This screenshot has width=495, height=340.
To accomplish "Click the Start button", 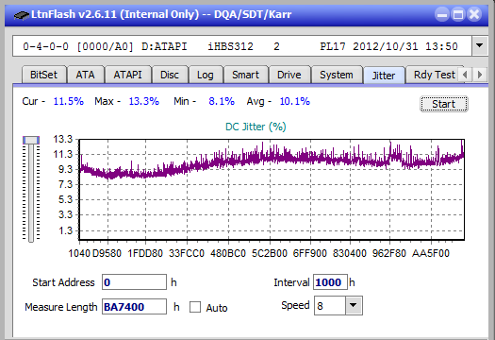I will 443,104.
